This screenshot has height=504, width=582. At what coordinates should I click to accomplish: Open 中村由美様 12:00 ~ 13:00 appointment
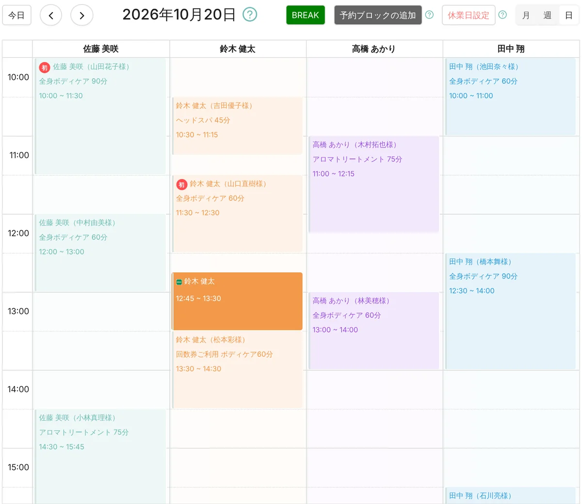(100, 253)
